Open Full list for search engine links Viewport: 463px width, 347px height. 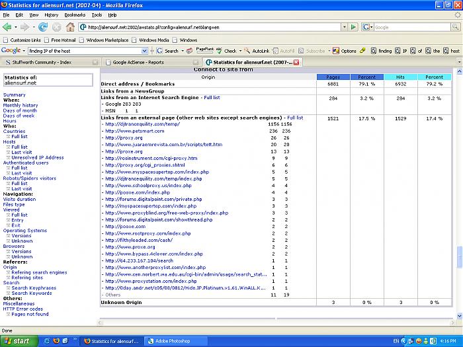tap(212, 97)
